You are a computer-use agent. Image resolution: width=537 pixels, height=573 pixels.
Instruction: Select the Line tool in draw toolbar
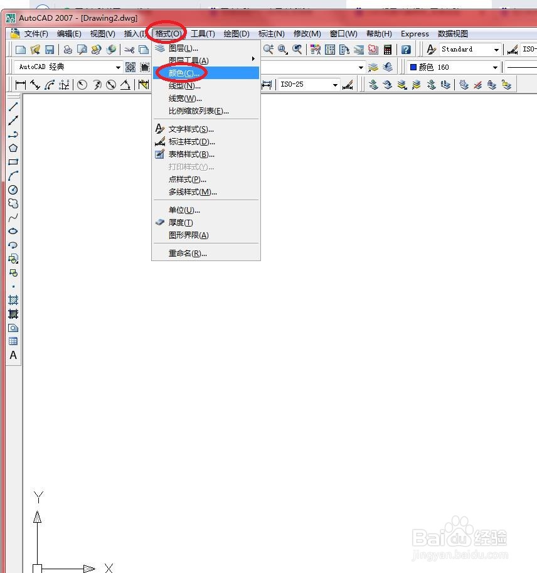[x=13, y=107]
